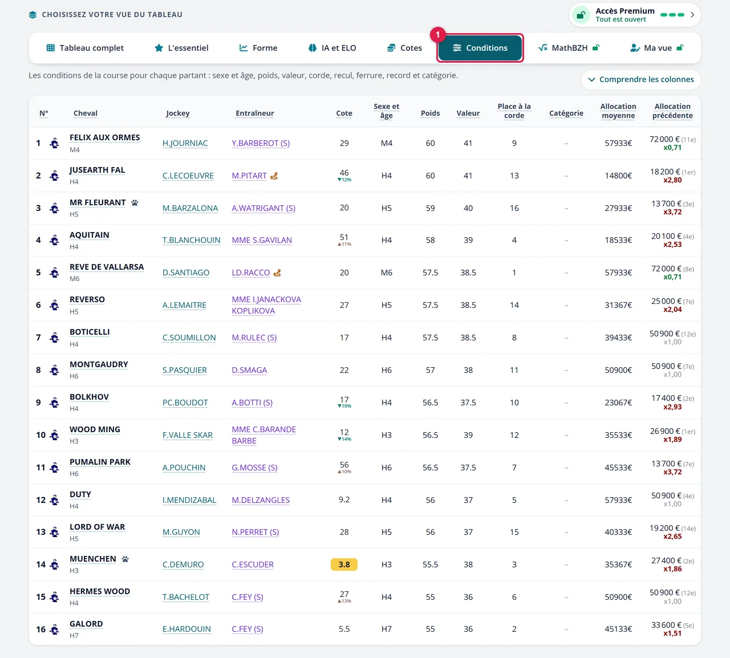Open Accès Premium via its chevron arrow
Image resolution: width=730 pixels, height=658 pixels.
click(692, 15)
